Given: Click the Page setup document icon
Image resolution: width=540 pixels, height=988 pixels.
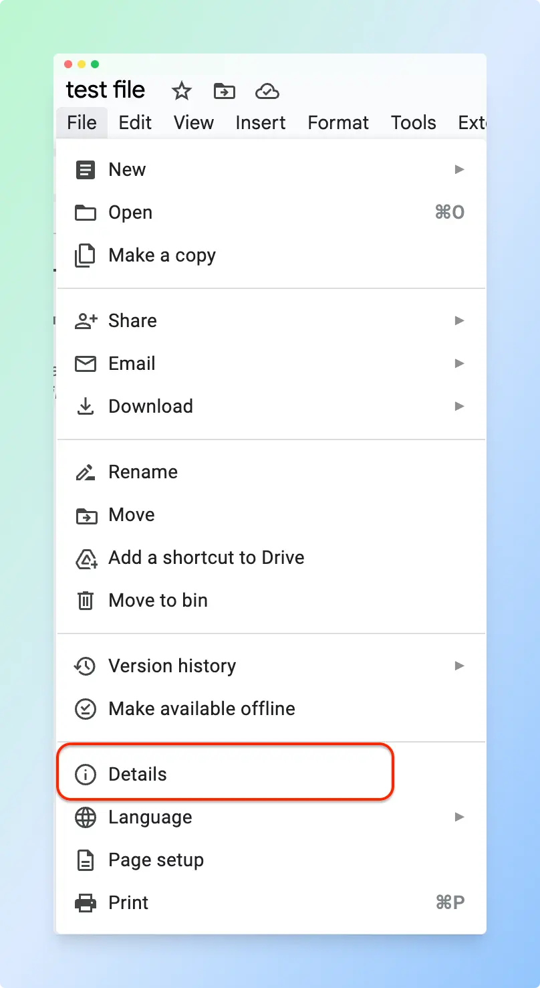Looking at the screenshot, I should [x=85, y=860].
